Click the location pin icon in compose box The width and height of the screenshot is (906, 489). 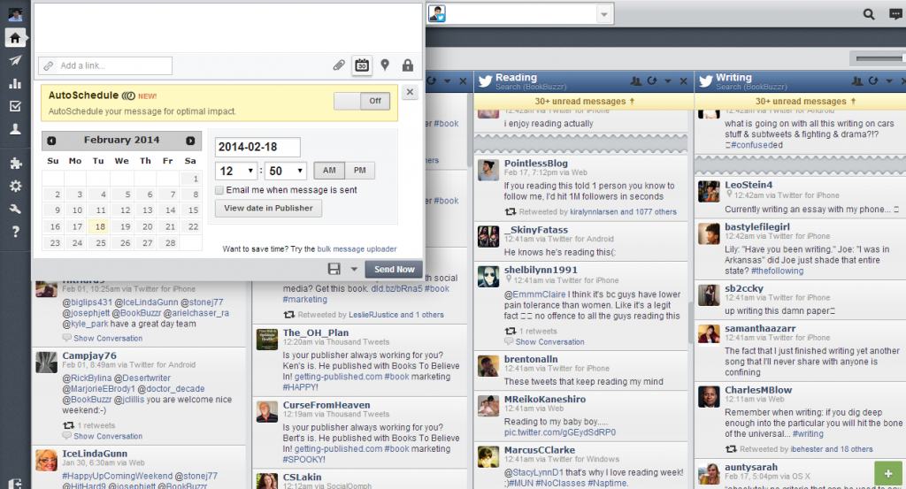click(x=385, y=65)
